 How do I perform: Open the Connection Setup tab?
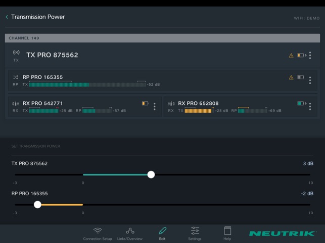coord(98,234)
